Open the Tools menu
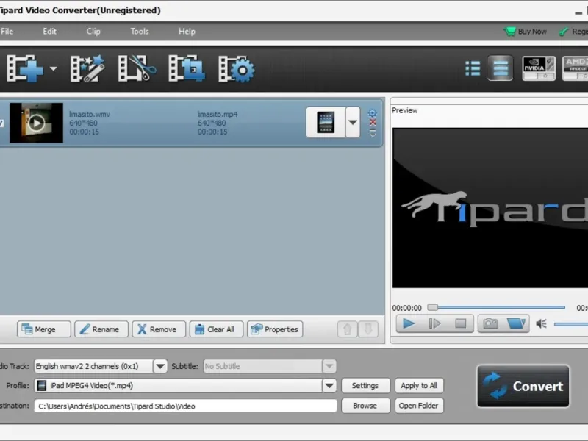The image size is (588, 441). (x=140, y=31)
